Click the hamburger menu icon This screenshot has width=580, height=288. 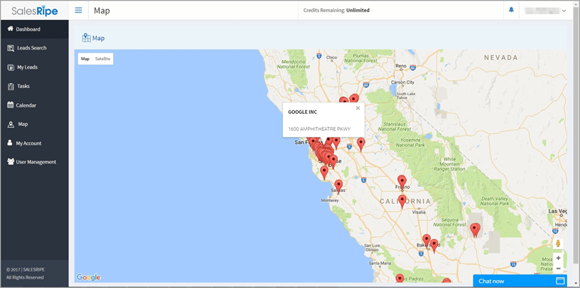[x=78, y=11]
